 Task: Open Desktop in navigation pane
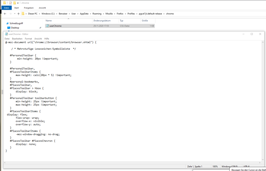coord(15,28)
